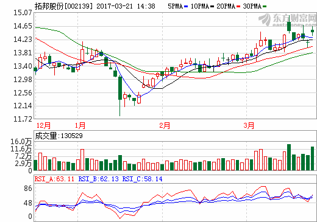Click the 14.65 price axis value
The width and height of the screenshot is (317, 222).
pos(23,26)
